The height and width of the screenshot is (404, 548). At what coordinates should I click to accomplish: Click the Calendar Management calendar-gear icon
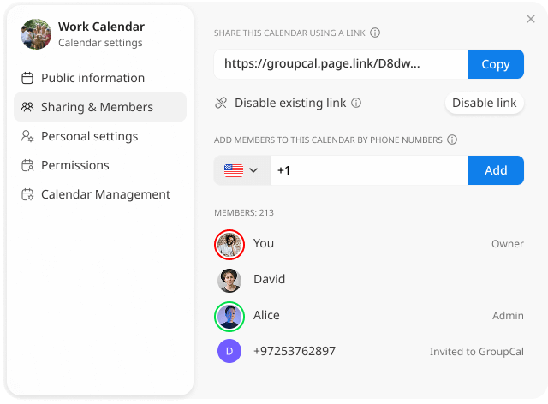coord(27,194)
